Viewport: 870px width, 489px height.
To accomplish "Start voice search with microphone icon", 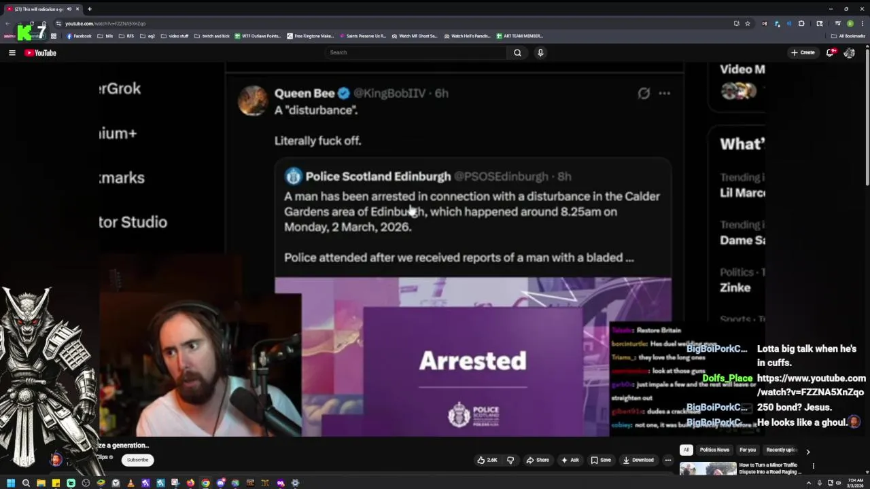I will tap(540, 52).
